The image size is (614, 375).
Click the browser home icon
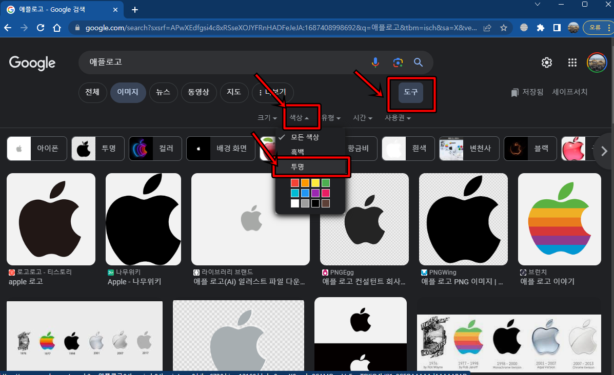coord(57,28)
